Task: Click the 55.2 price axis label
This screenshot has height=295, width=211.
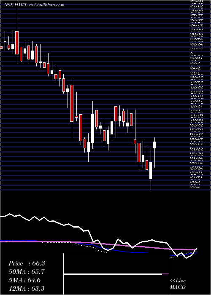Action: tap(195, 186)
